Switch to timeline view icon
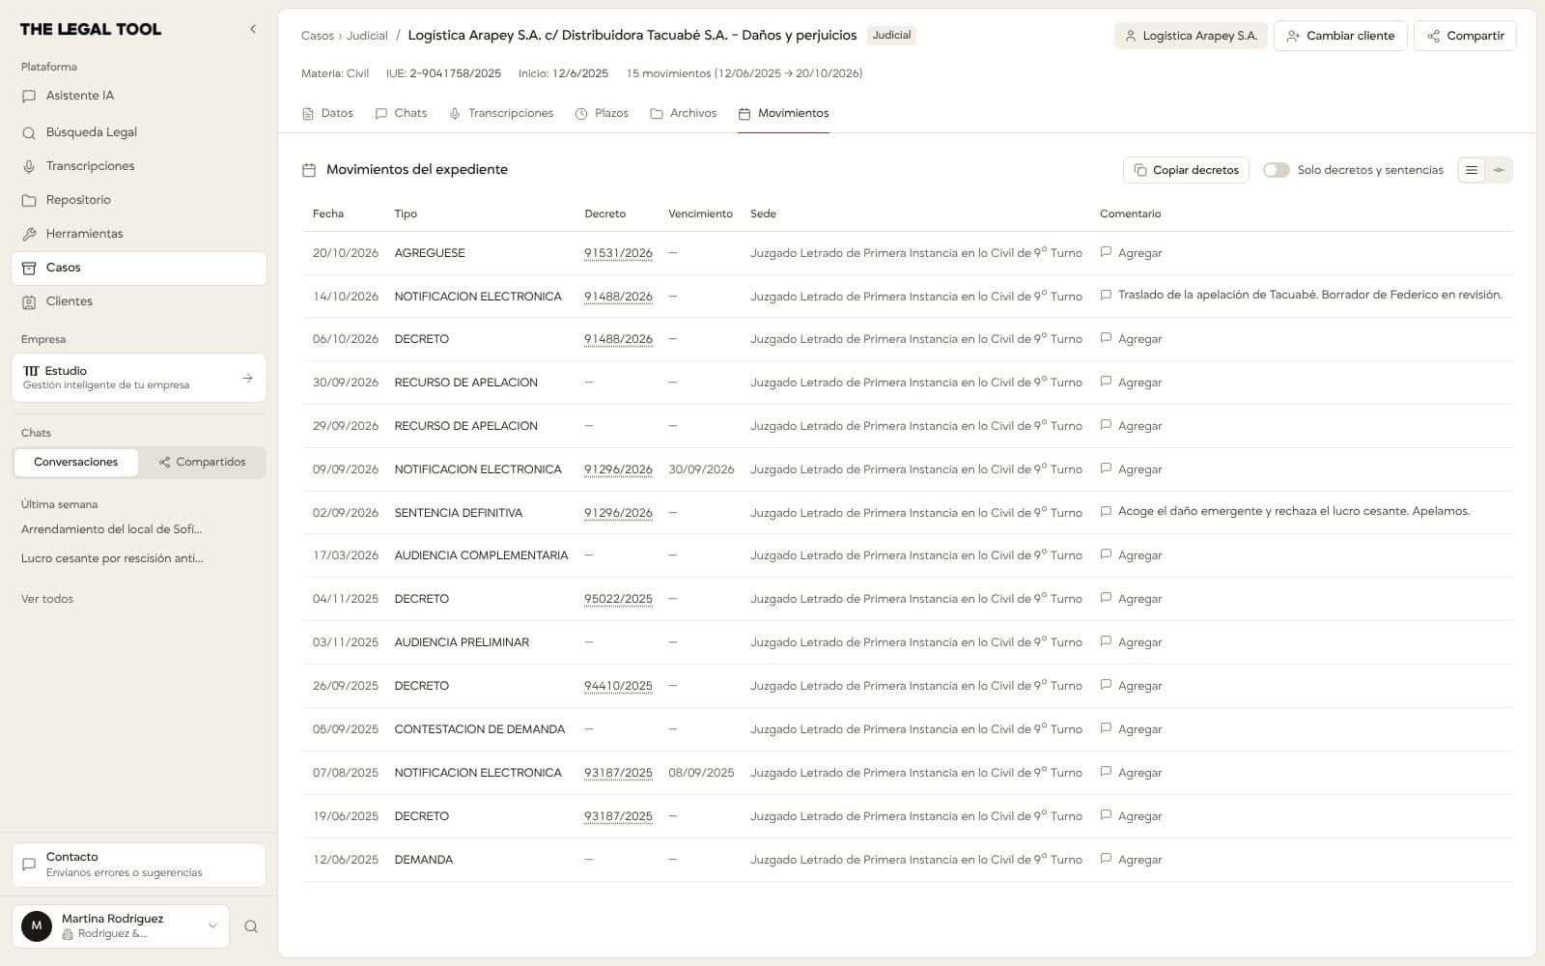The image size is (1545, 966). pyautogui.click(x=1499, y=170)
